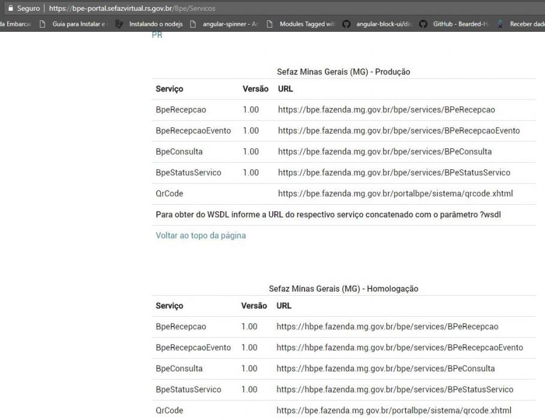Viewport: 545px width, 420px height.
Task: Click 'BpeRecepcao' service name in Produção table
Action: [180, 110]
